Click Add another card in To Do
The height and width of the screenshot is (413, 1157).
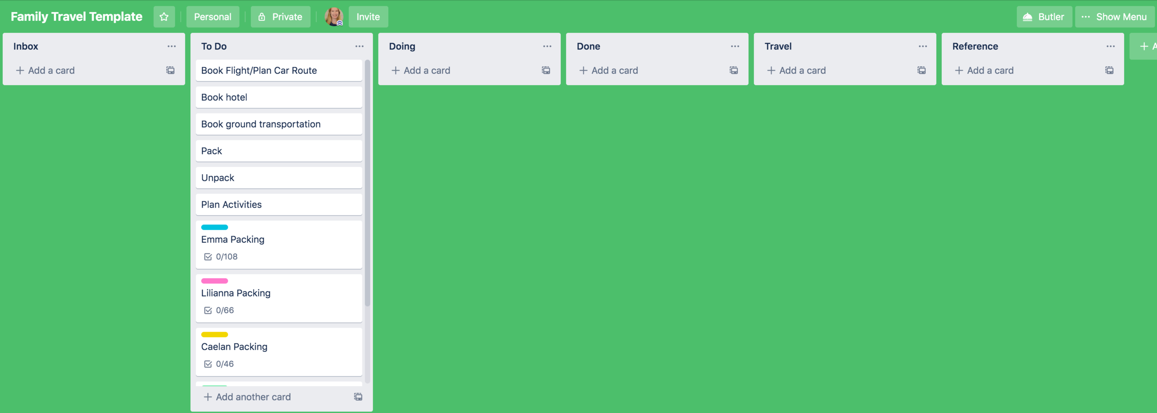pos(248,397)
